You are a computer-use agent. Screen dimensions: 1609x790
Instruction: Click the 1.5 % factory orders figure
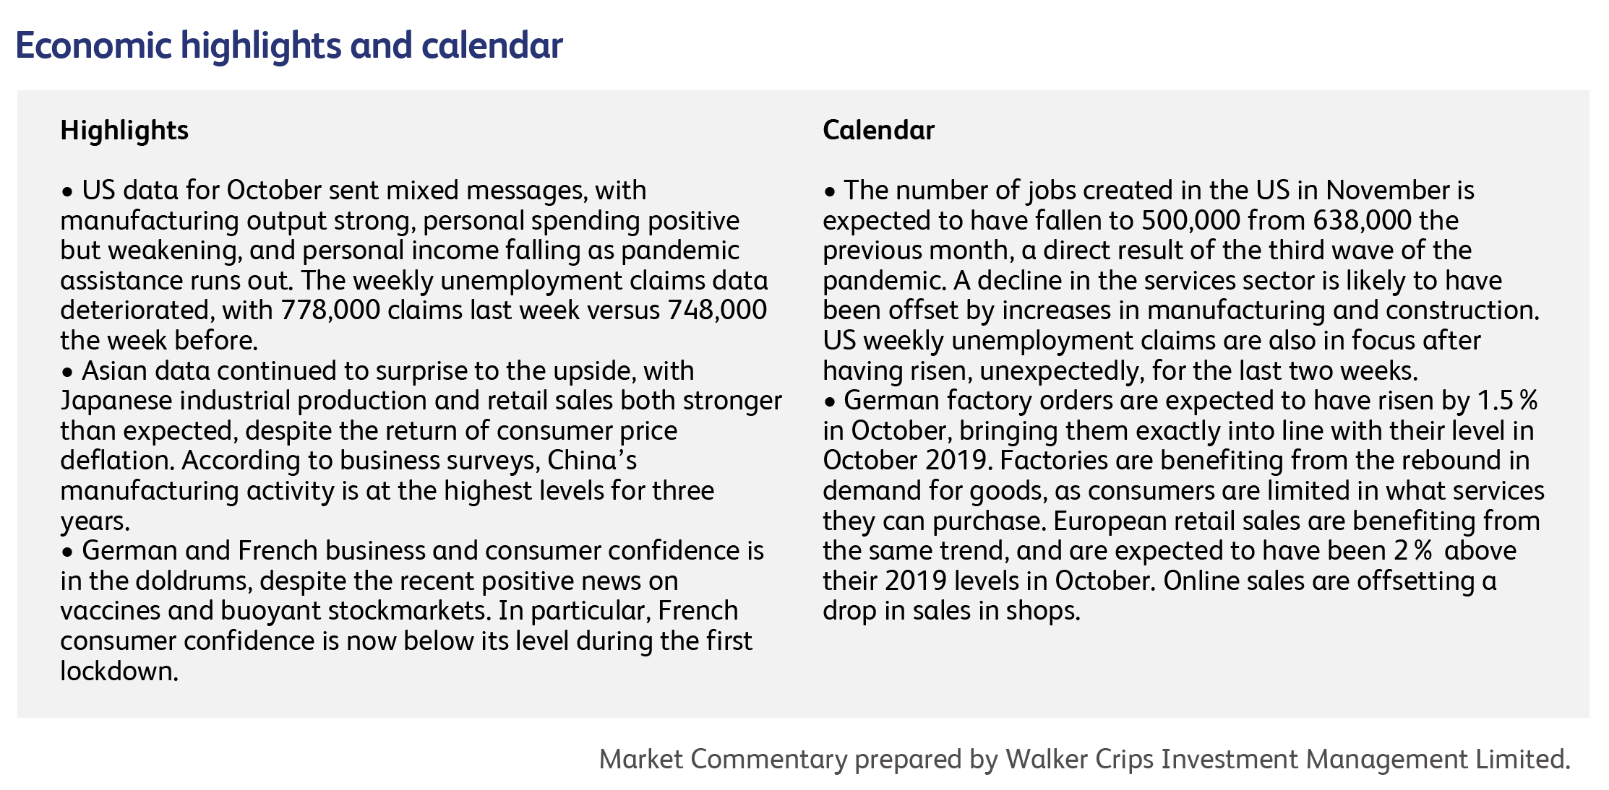click(x=1507, y=401)
